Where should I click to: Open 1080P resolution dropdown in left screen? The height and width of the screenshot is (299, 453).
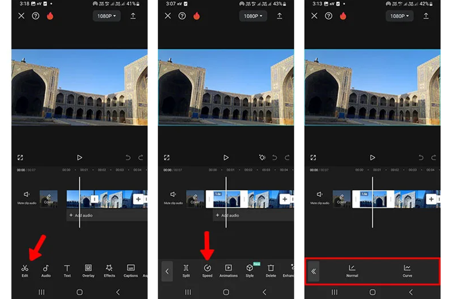click(x=107, y=16)
